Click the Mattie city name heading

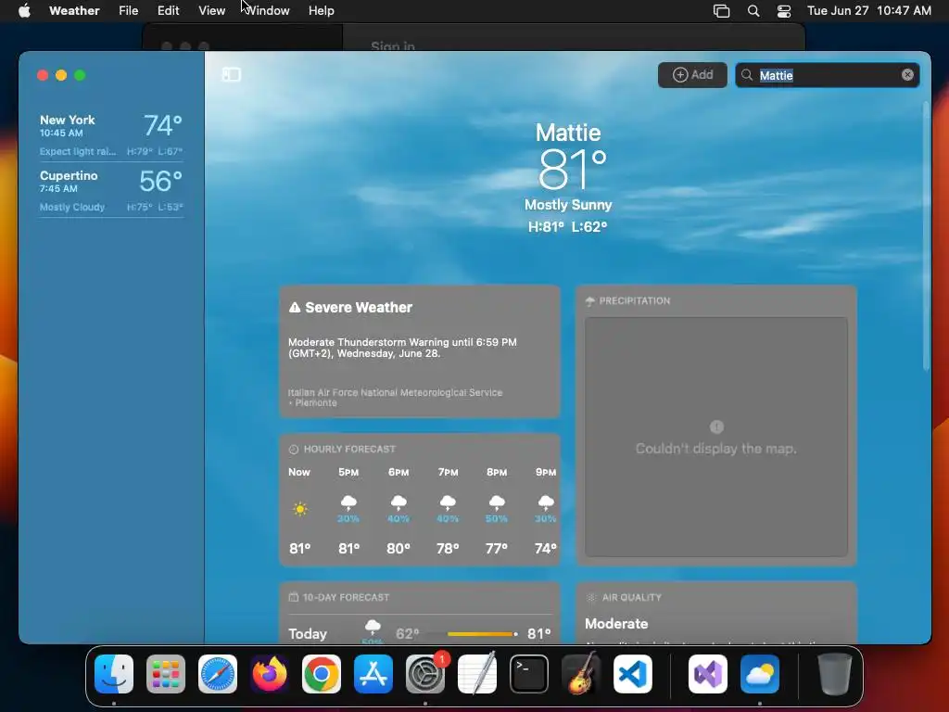(x=568, y=133)
